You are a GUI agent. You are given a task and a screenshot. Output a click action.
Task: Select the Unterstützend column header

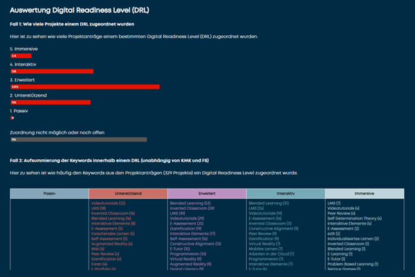128,193
